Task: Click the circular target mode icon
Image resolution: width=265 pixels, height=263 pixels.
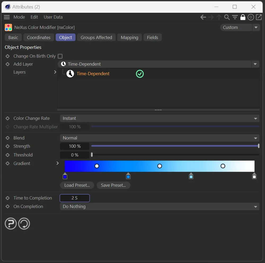Action: coord(250,17)
